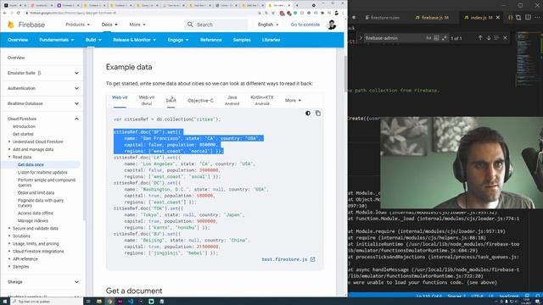The width and height of the screenshot is (543, 305).
Task: Copy the code sample icon
Action: 318,114
